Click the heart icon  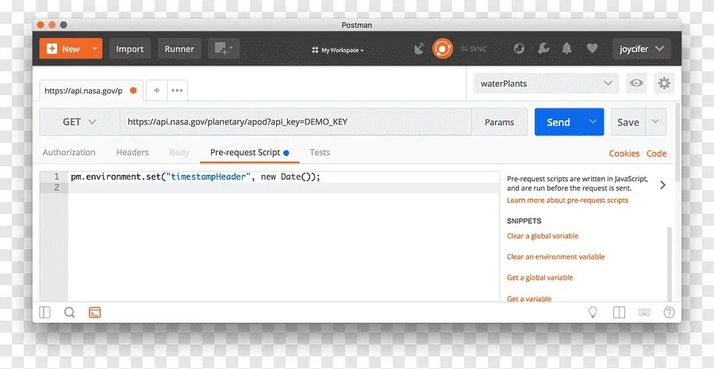[x=592, y=48]
